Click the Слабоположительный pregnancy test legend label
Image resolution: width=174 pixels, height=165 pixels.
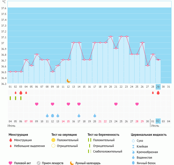click(107, 151)
